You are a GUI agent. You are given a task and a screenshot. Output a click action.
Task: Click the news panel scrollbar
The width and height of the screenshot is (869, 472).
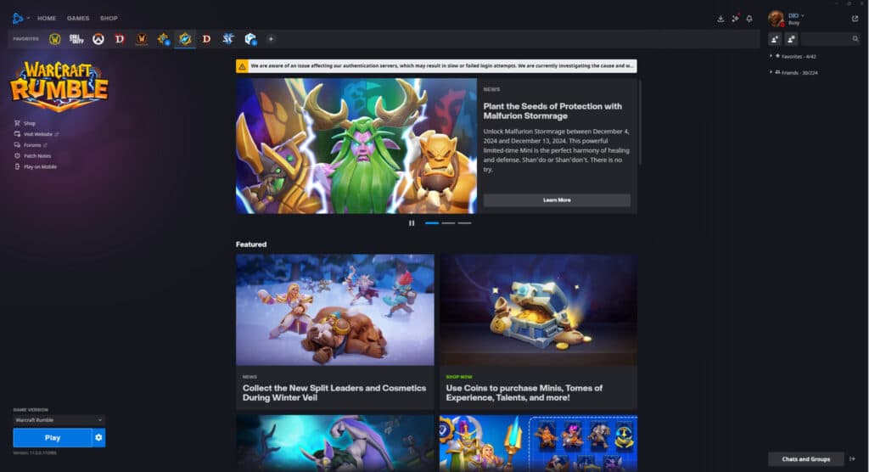[x=640, y=122]
